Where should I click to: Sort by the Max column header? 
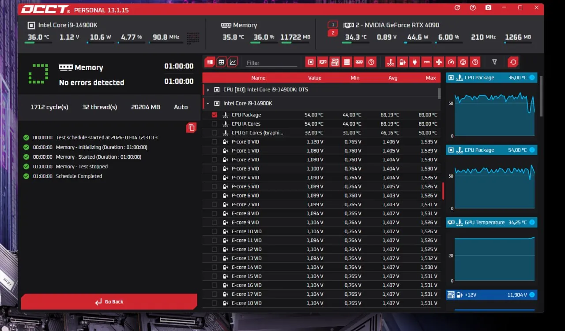click(x=431, y=78)
